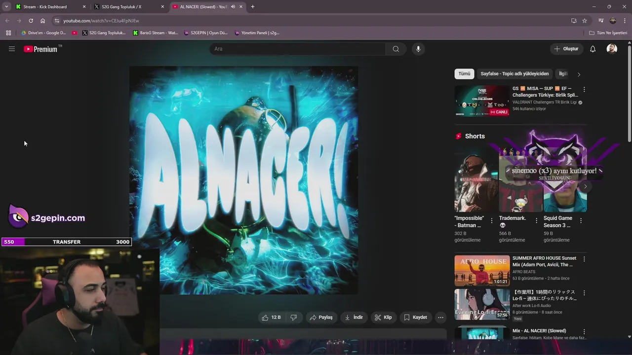Open the S2G Gang Topluluk bookmark

[104, 33]
